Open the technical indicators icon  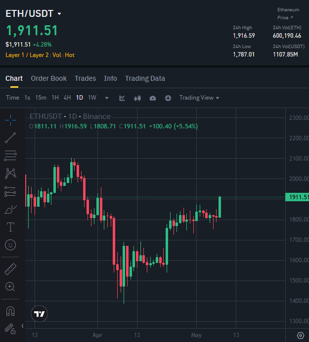tap(122, 98)
